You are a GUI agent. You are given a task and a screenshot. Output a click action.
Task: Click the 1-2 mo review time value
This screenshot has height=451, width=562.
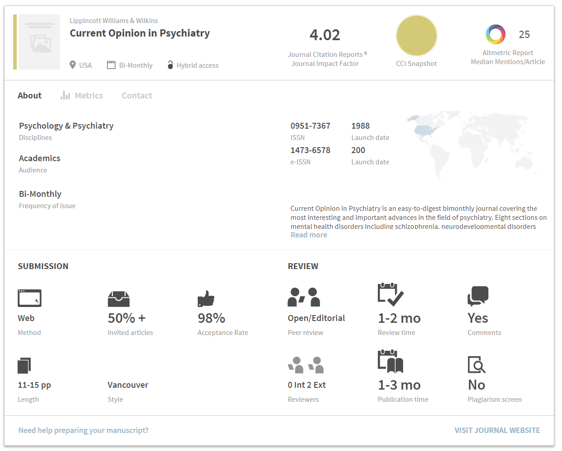point(399,318)
